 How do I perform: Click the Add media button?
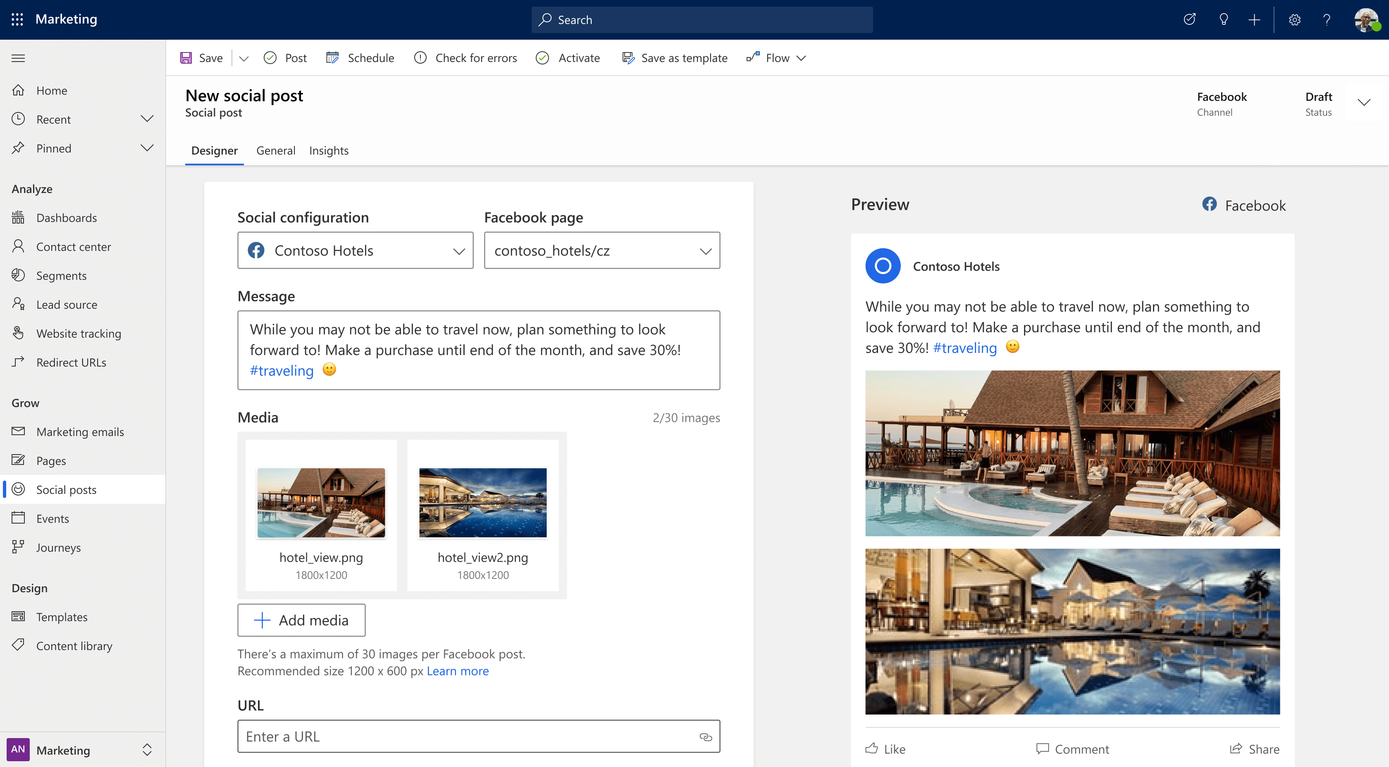(301, 619)
